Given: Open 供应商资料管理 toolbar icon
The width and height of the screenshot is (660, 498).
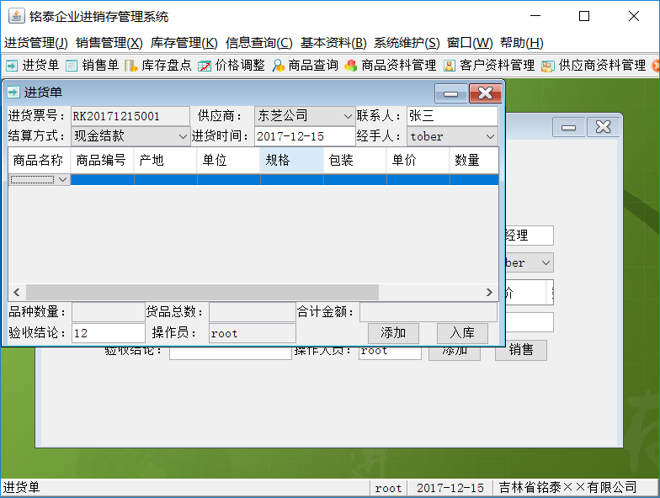Looking at the screenshot, I should pyautogui.click(x=593, y=66).
